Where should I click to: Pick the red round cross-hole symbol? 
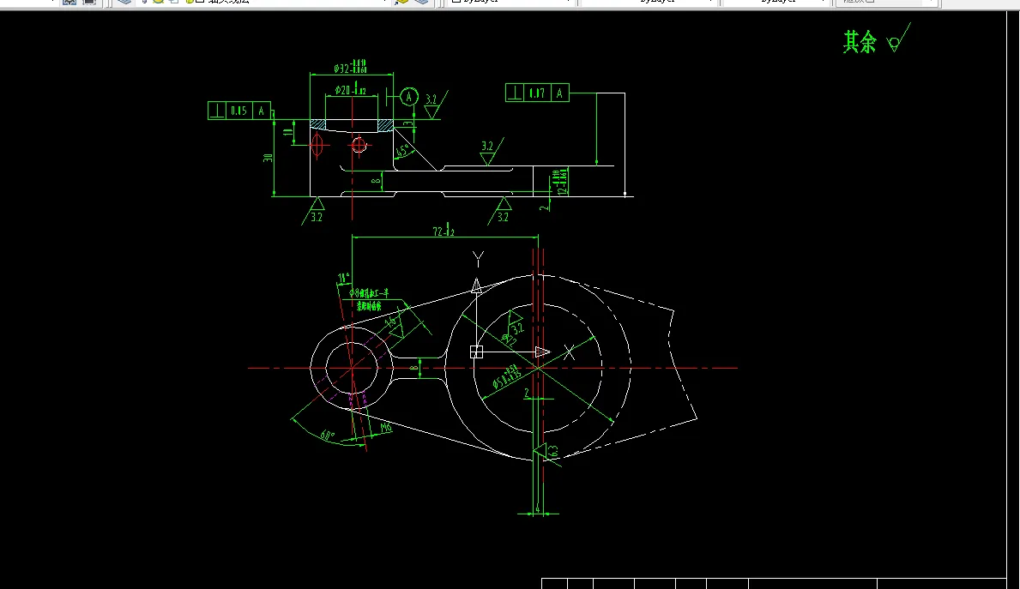click(359, 146)
